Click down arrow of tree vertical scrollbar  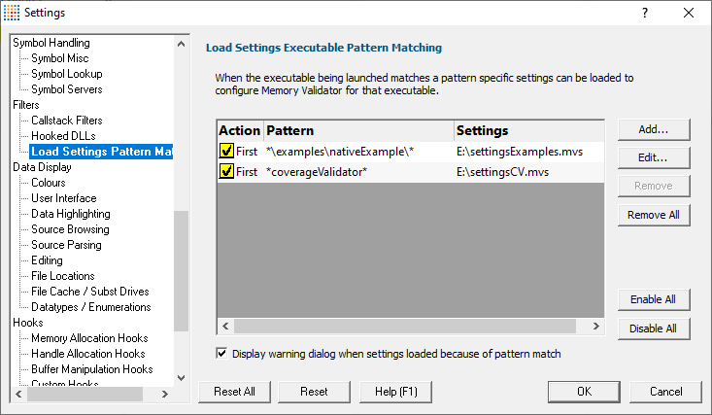pos(182,378)
